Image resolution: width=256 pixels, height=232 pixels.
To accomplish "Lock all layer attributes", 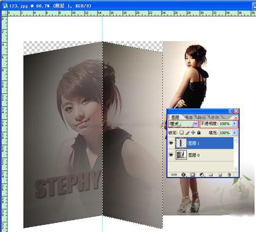I will [x=199, y=132].
